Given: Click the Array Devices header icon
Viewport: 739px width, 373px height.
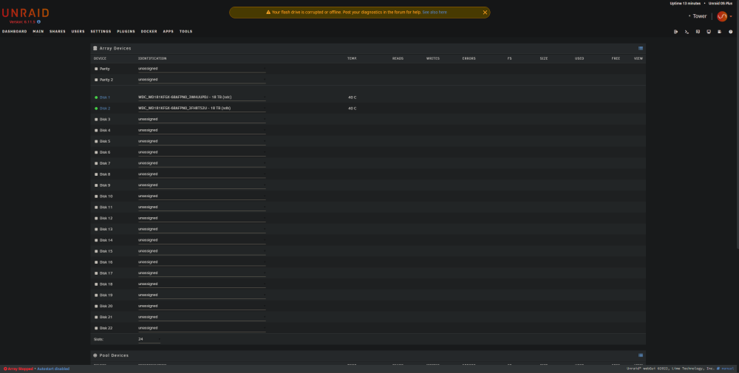Looking at the screenshot, I should (95, 48).
